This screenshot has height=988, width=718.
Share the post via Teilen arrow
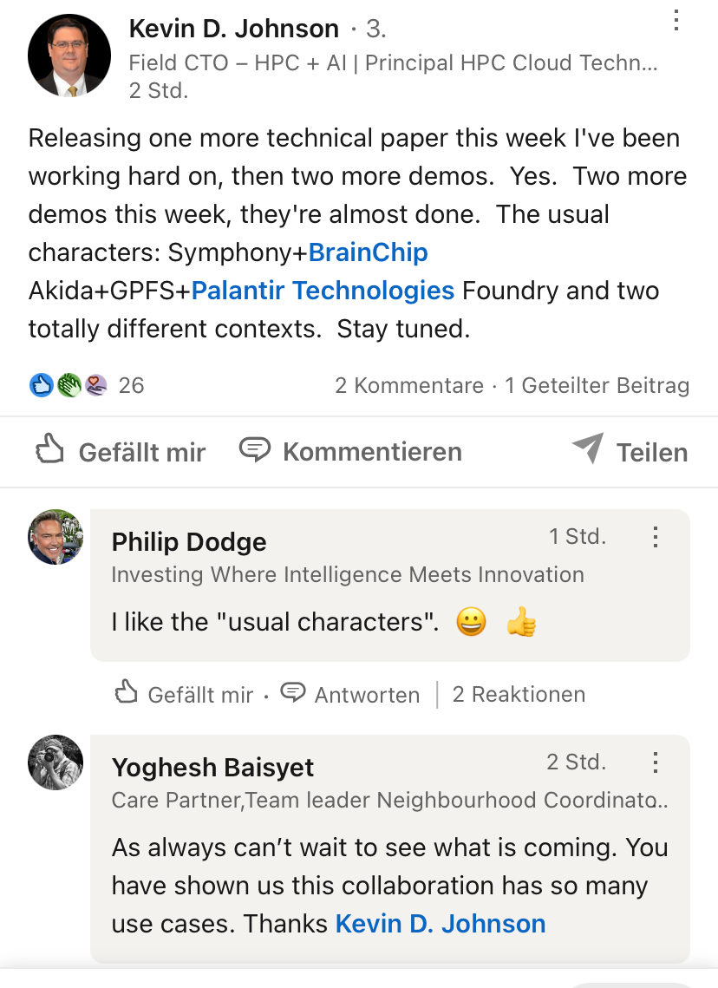coord(587,449)
